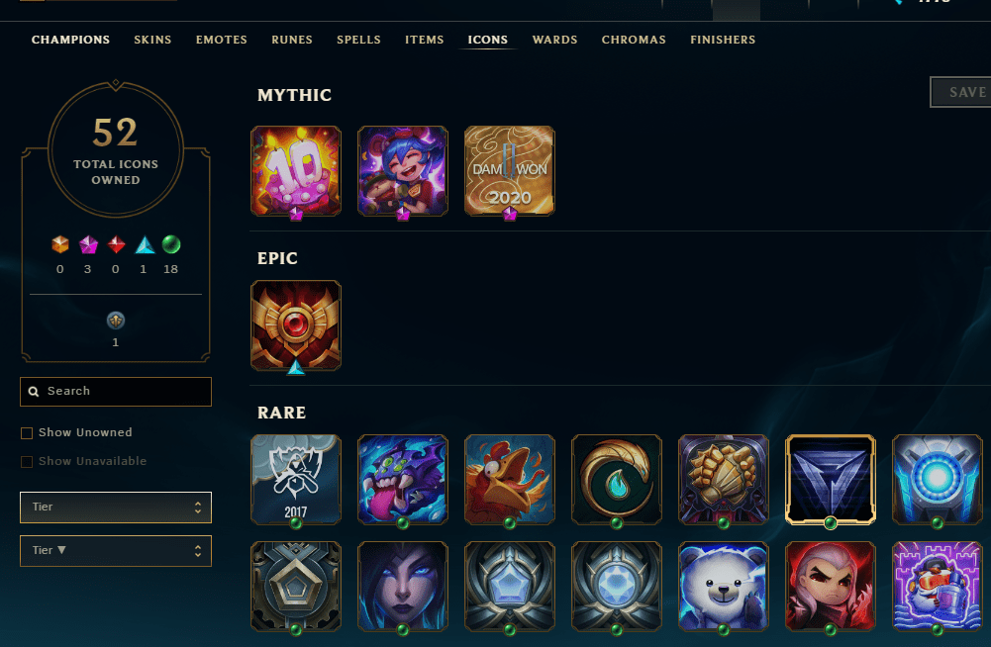Select the golden gauntlet fist icon
The height and width of the screenshot is (647, 991).
[724, 480]
